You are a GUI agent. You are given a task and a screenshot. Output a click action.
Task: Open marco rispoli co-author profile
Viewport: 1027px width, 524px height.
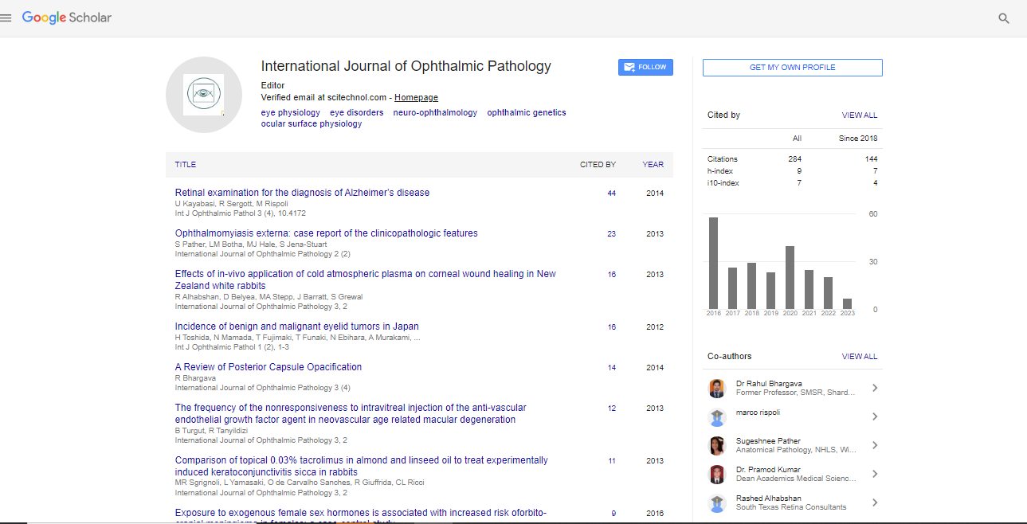[x=758, y=413]
